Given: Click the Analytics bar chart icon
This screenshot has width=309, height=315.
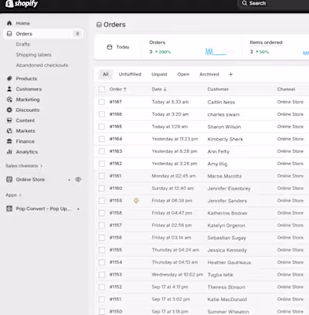Looking at the screenshot, I should 9,152.
